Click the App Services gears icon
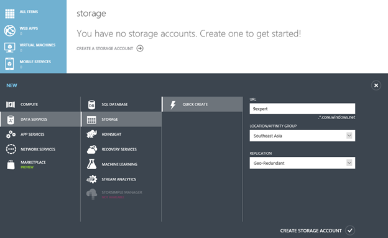The image size is (388, 238). point(11,134)
